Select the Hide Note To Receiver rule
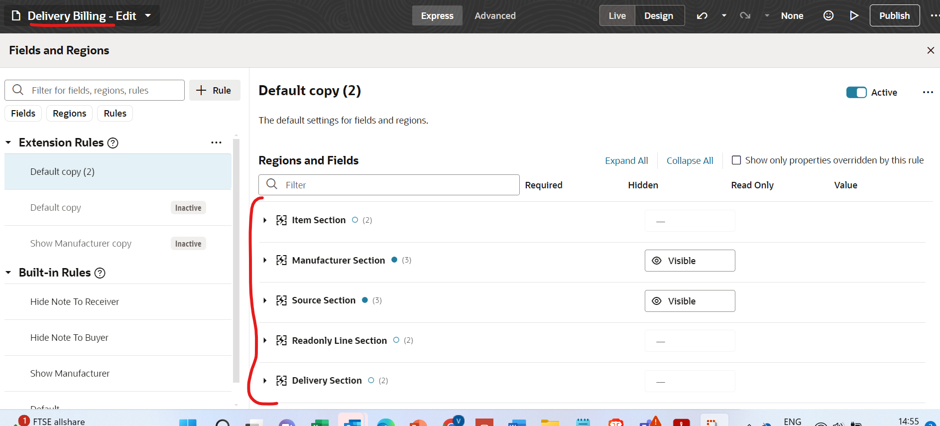The image size is (940, 426). pyautogui.click(x=118, y=301)
